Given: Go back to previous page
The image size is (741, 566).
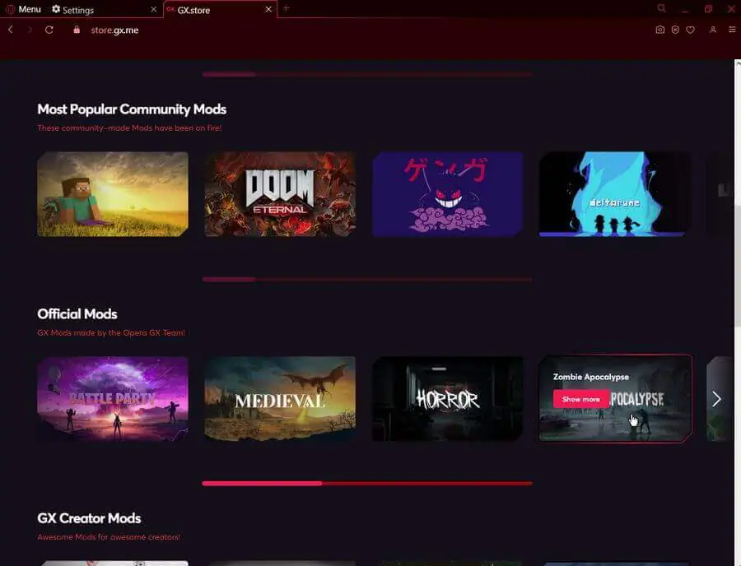Looking at the screenshot, I should (x=11, y=30).
